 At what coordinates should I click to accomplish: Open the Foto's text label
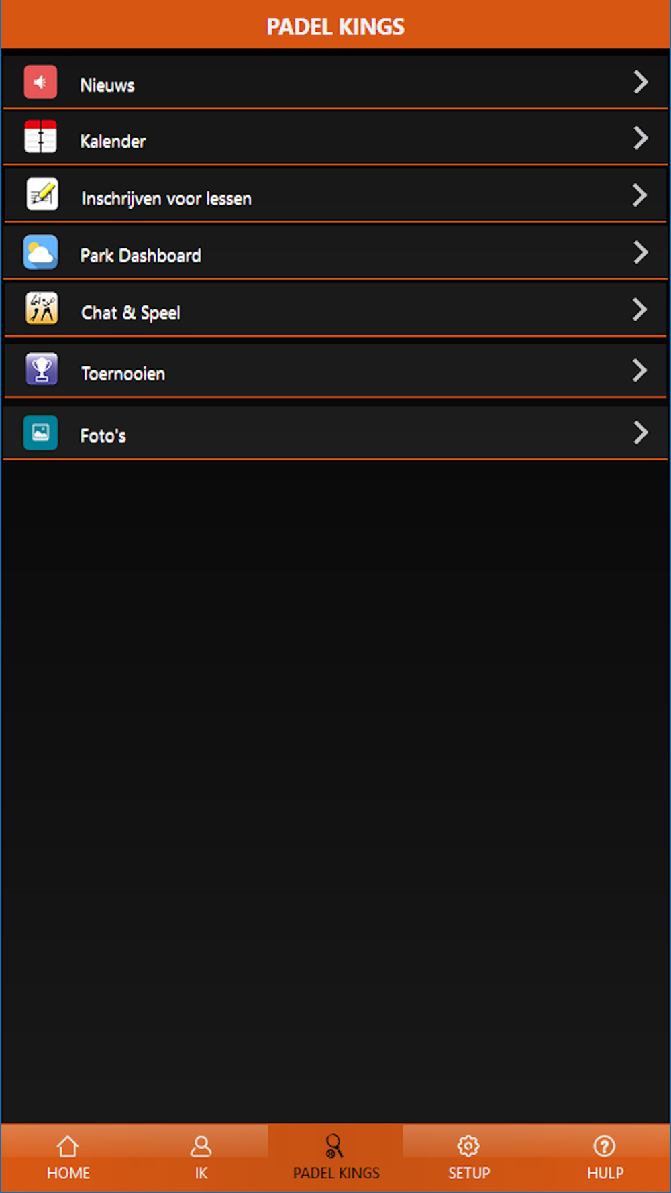[103, 435]
